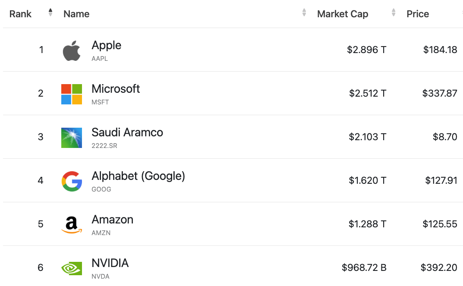The width and height of the screenshot is (463, 286).
Task: Open the Microsoft company link
Action: click(116, 89)
